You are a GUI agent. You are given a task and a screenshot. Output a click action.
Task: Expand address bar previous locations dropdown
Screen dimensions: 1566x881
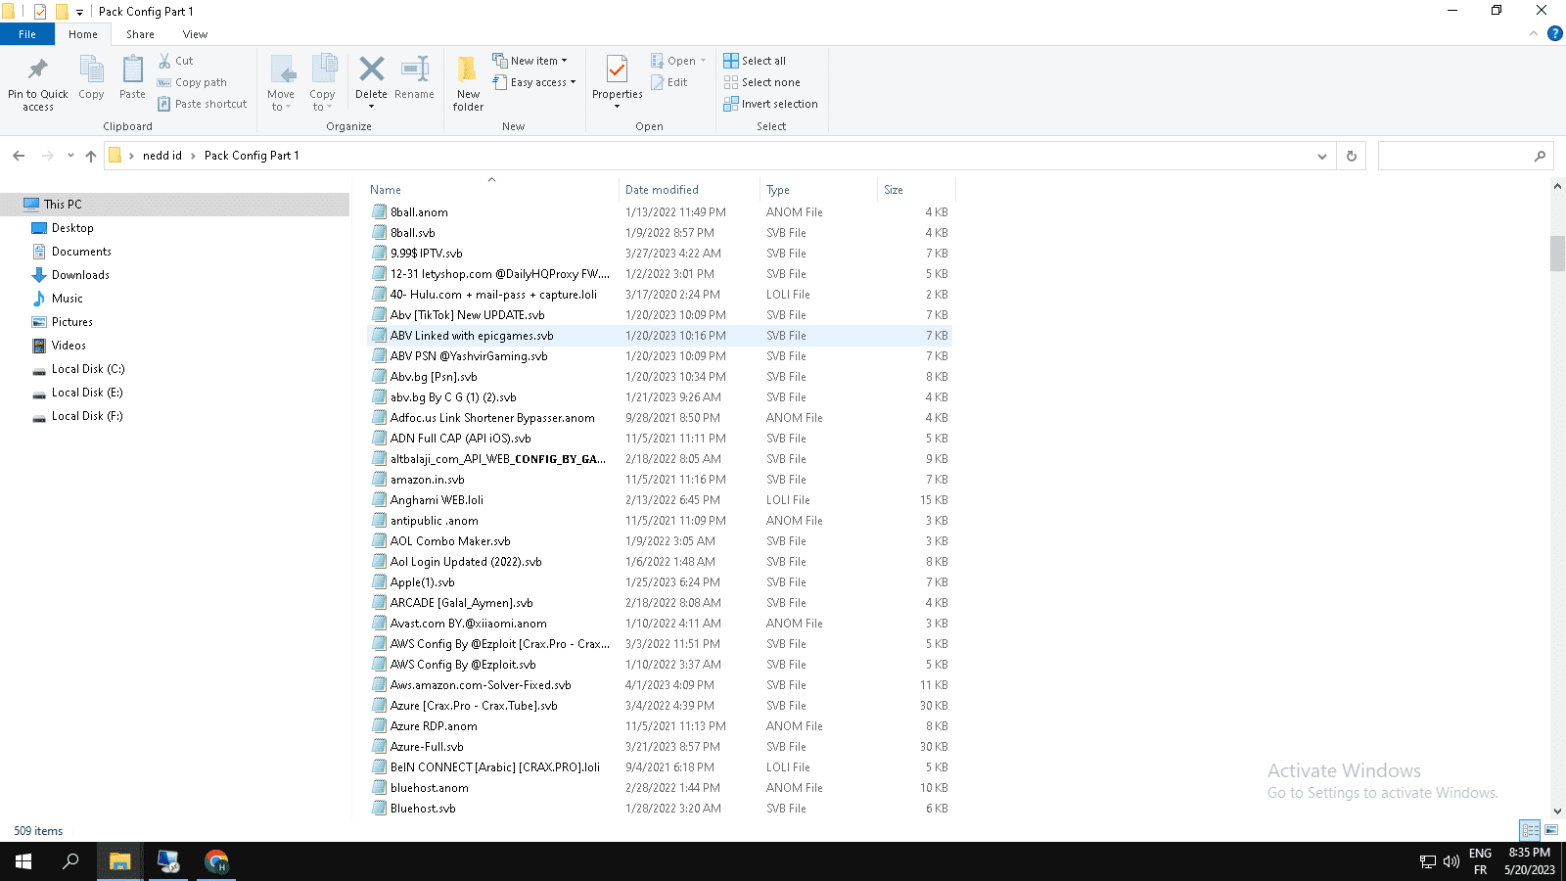click(x=1322, y=156)
